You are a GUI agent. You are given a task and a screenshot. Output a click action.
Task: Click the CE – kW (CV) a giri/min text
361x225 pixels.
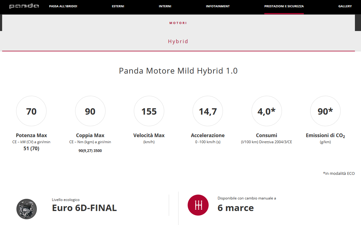coord(31,142)
